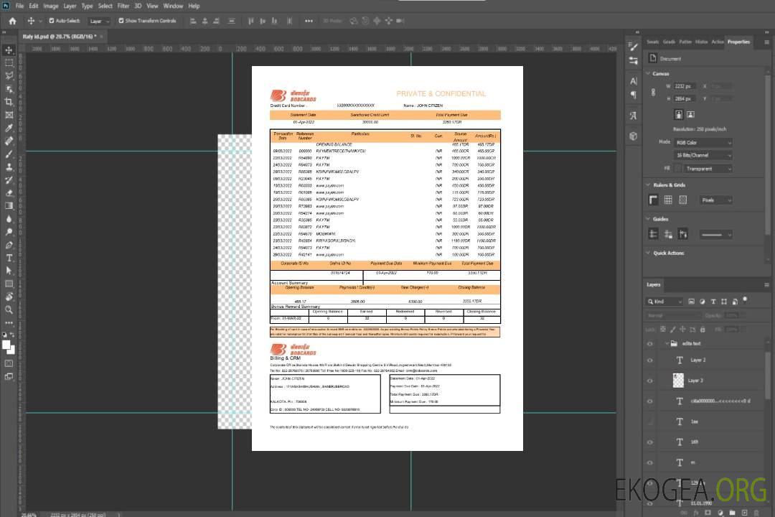Open the 3D panel cube icon
This screenshot has height=517, width=775.
(x=634, y=136)
